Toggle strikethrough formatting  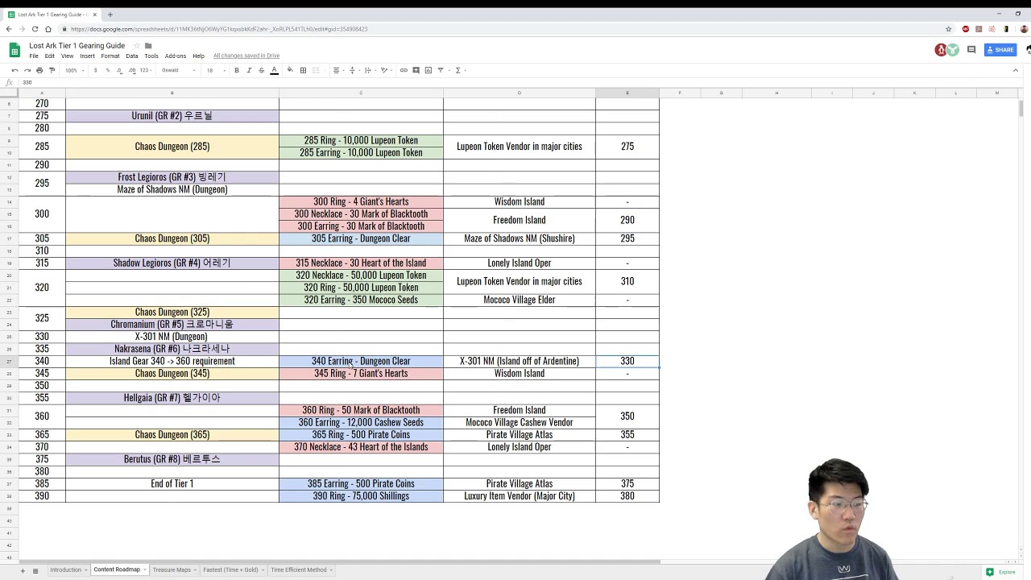click(x=261, y=70)
